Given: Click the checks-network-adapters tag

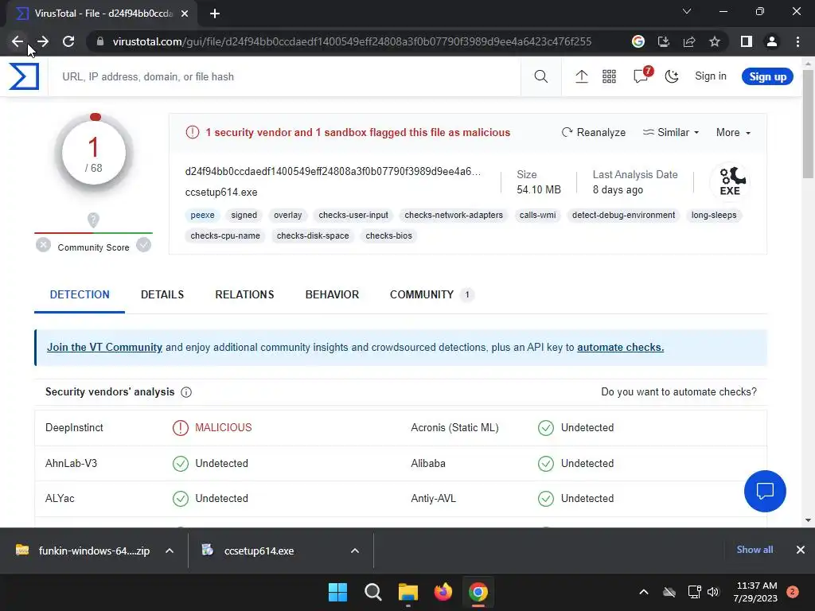Looking at the screenshot, I should [454, 215].
